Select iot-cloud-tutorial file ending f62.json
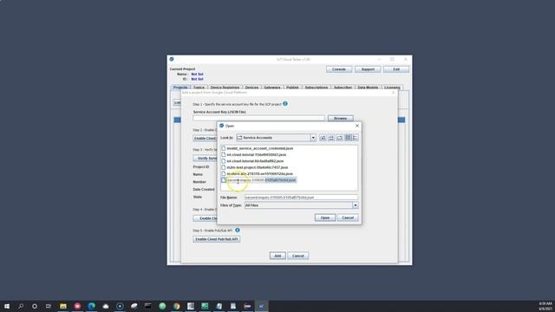Viewport: 555px width, 312px height. click(x=255, y=161)
